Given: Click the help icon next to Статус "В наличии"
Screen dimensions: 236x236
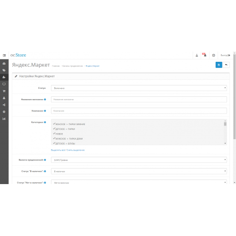Looking at the screenshot, I should (45, 171).
